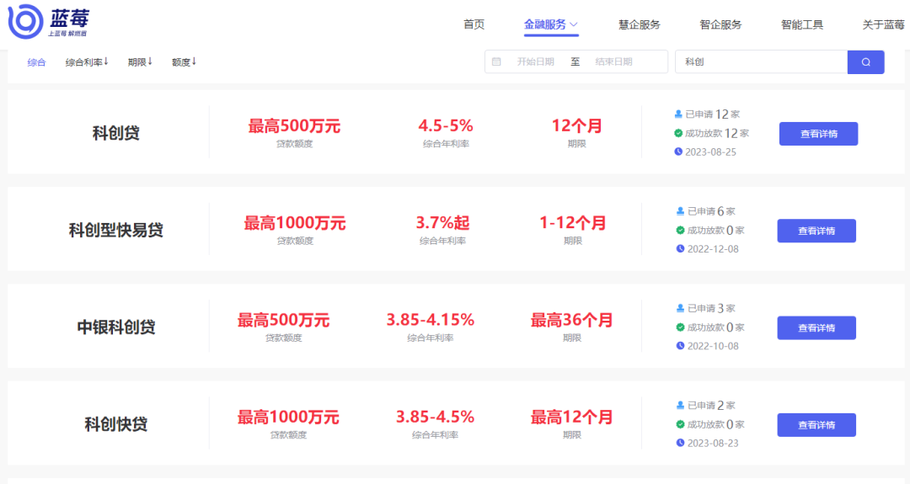The height and width of the screenshot is (484, 910).
Task: View details for 科创贷
Action: tap(818, 134)
